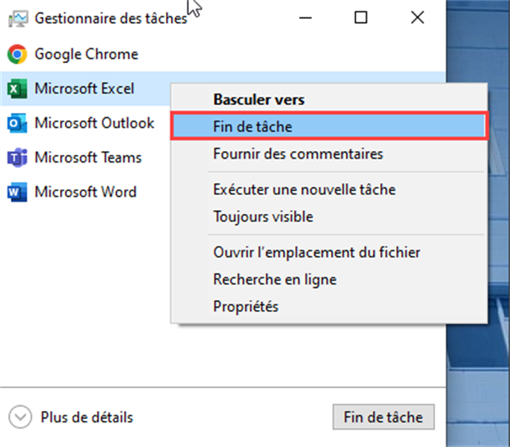Click the Plus de détails label

pyautogui.click(x=86, y=417)
